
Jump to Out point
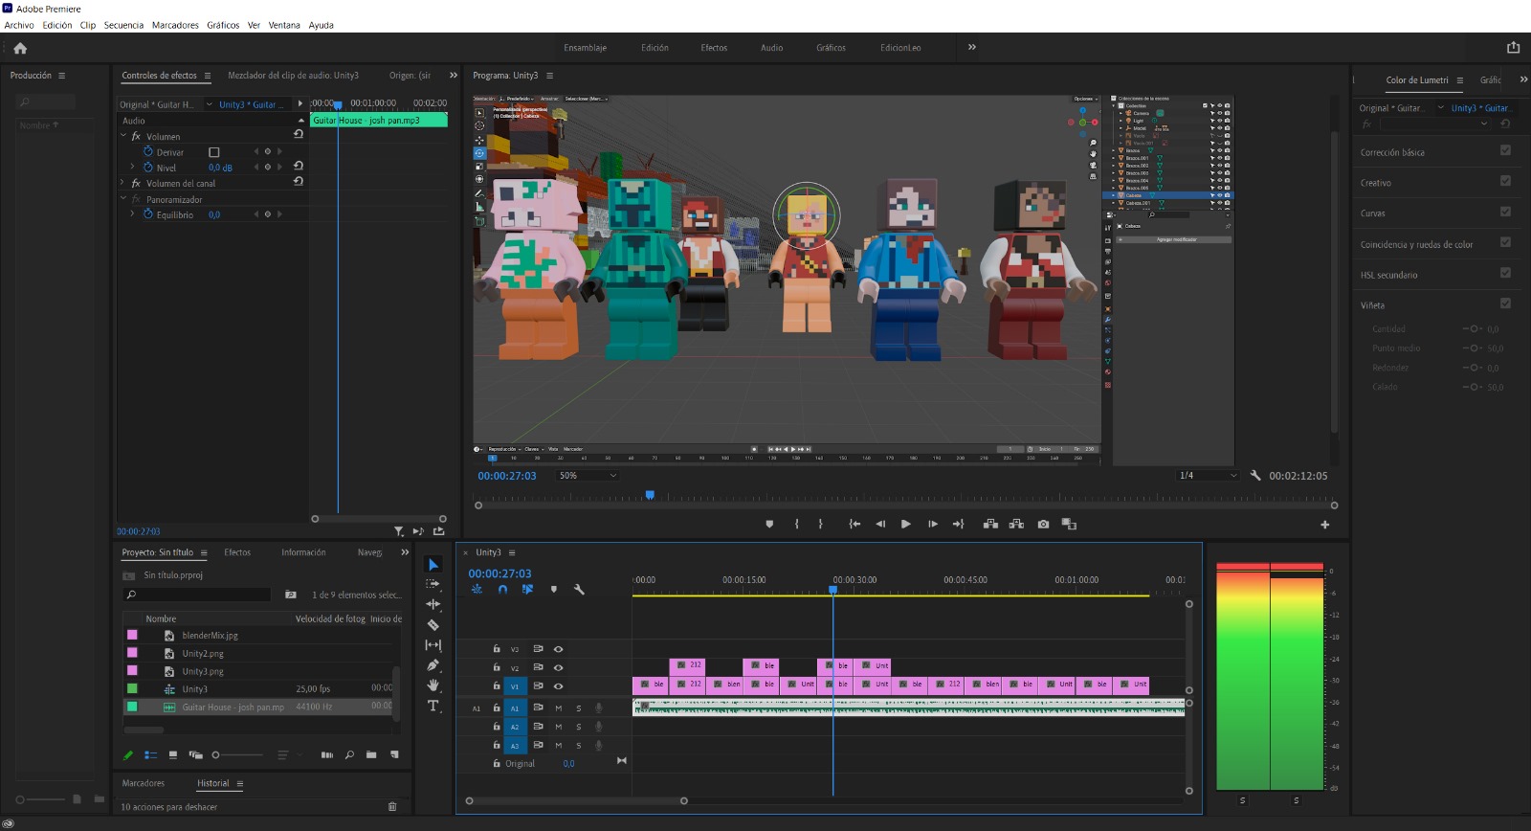(958, 524)
